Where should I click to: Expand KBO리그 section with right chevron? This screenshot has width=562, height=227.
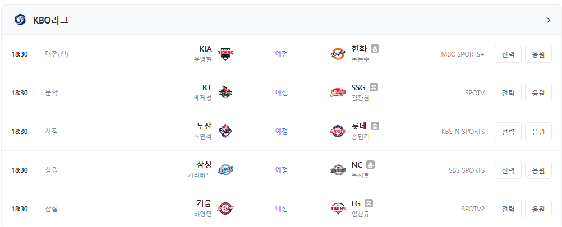pyautogui.click(x=548, y=20)
